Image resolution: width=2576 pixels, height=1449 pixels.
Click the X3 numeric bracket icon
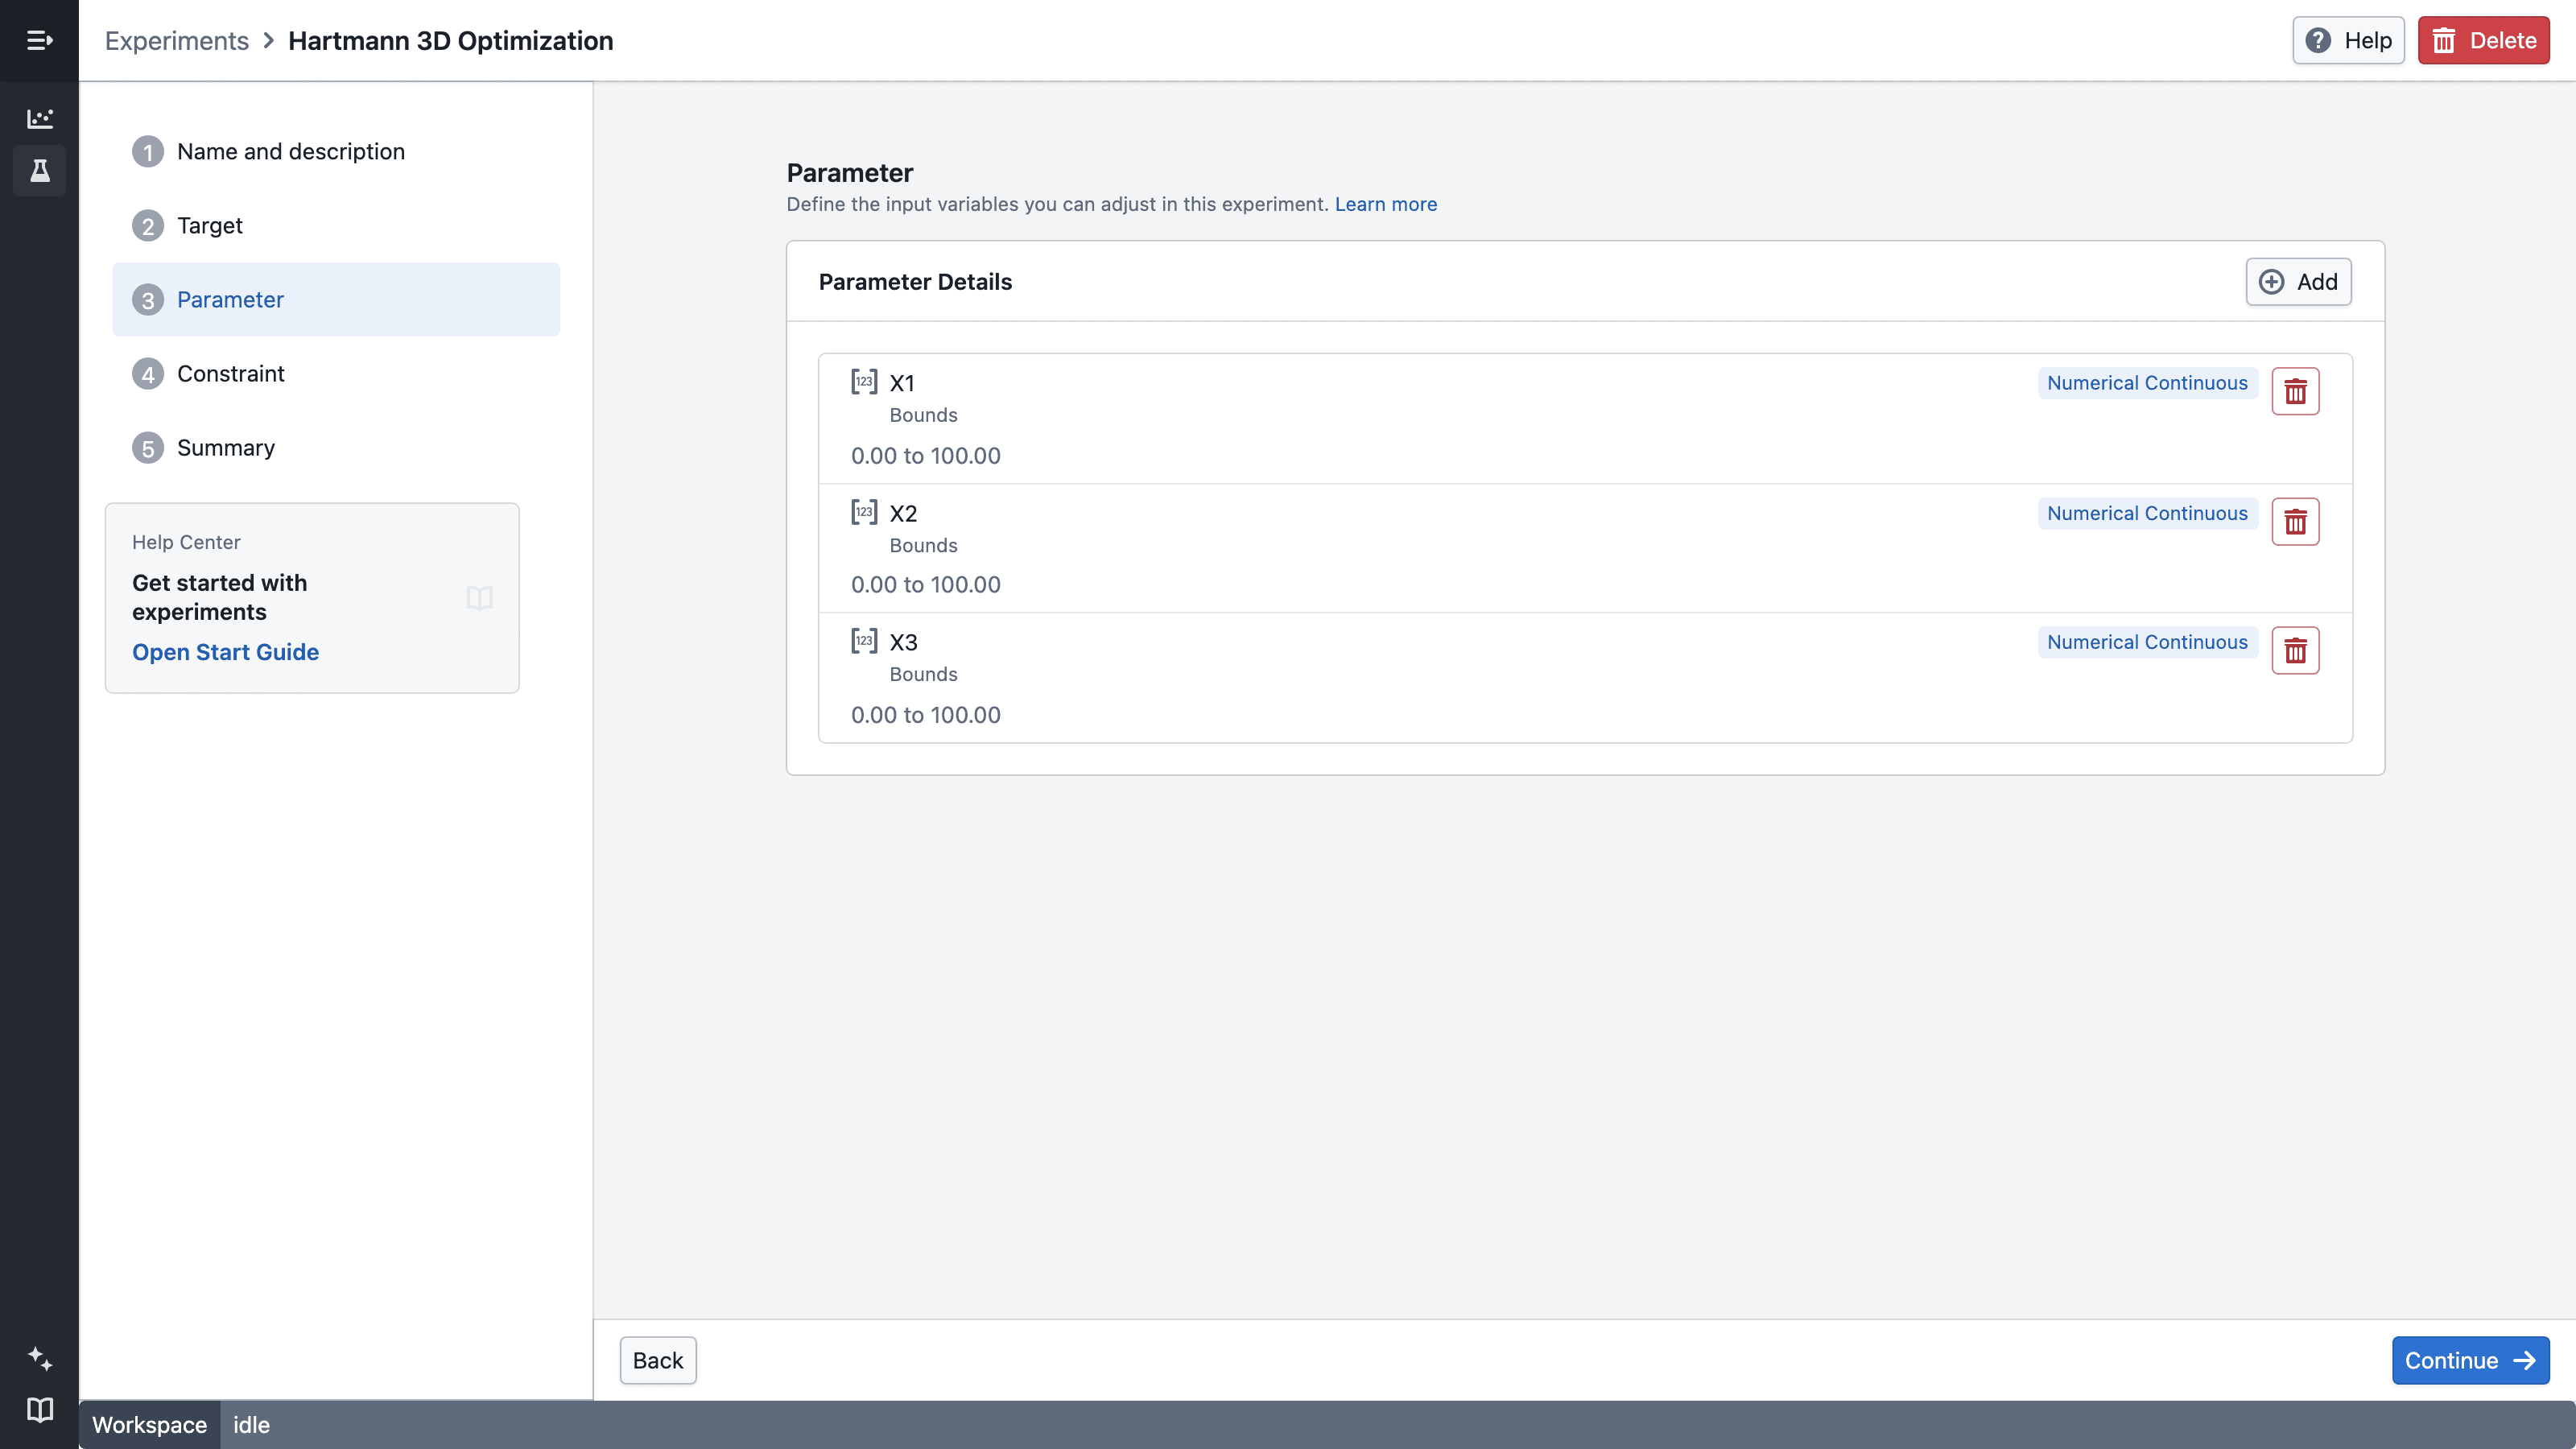pyautogui.click(x=864, y=641)
